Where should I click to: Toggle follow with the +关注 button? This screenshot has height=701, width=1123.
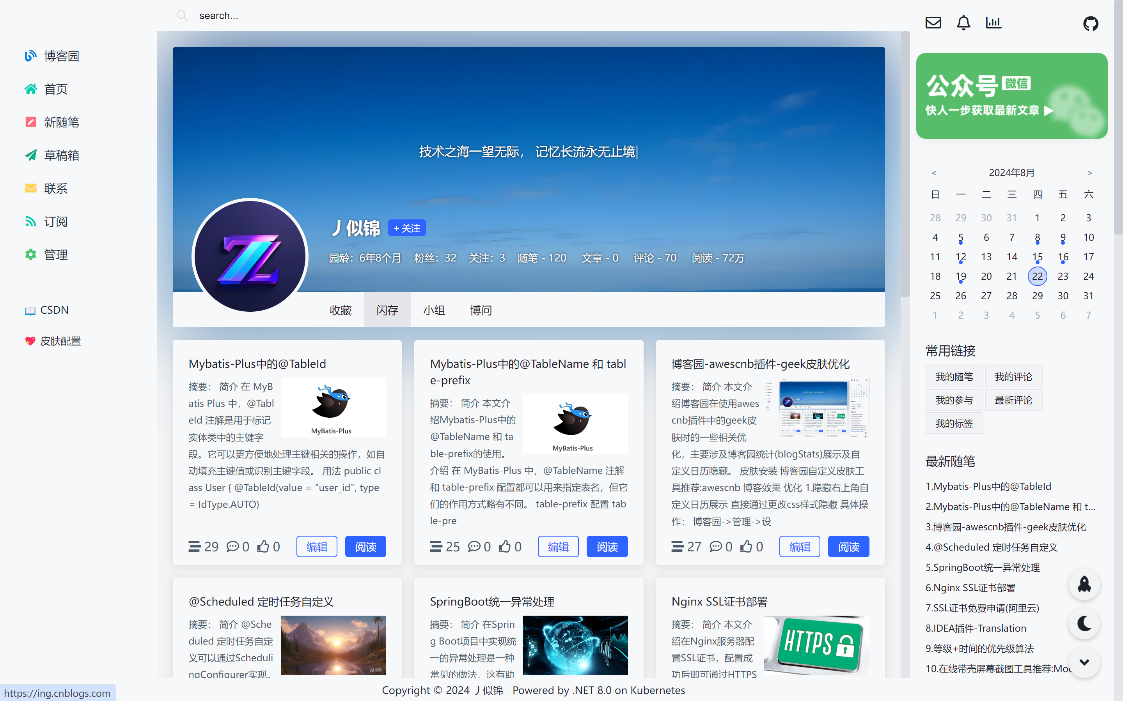(x=406, y=228)
